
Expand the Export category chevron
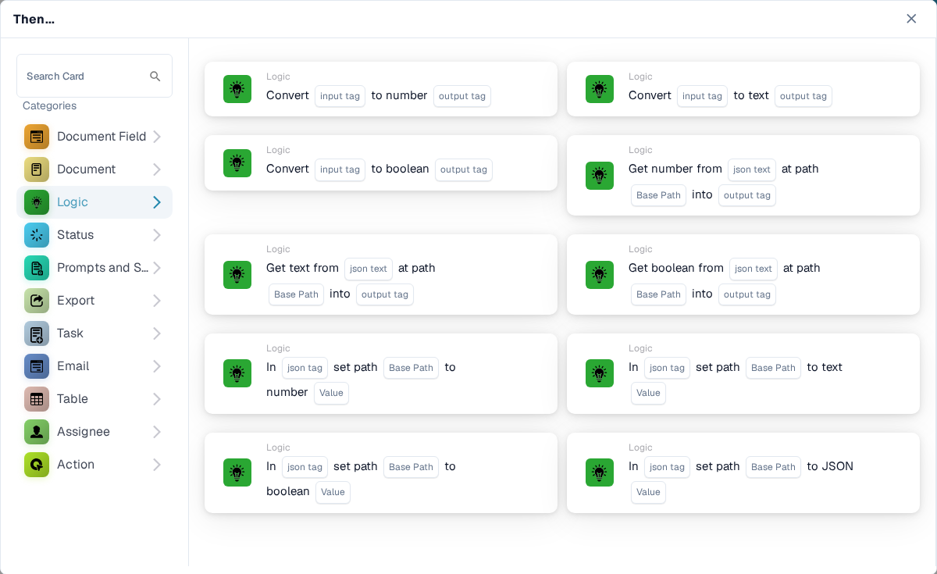(156, 301)
